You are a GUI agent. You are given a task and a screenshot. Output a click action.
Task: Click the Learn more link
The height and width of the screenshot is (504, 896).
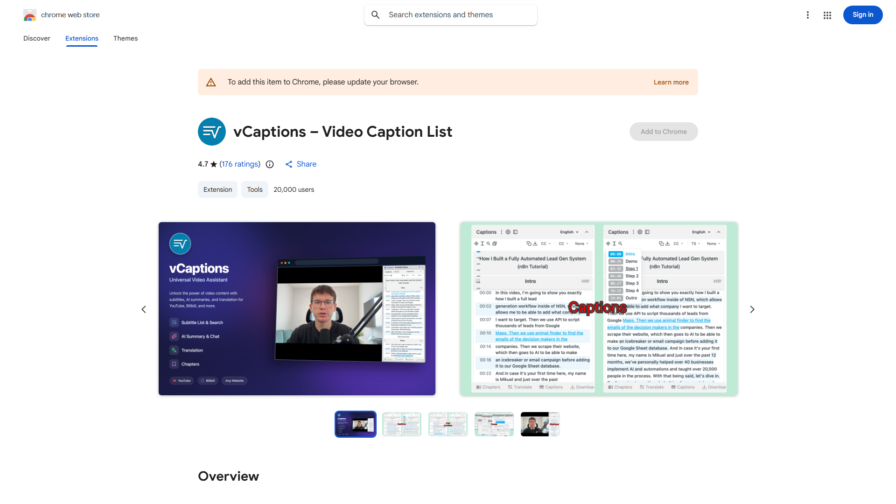pos(671,82)
